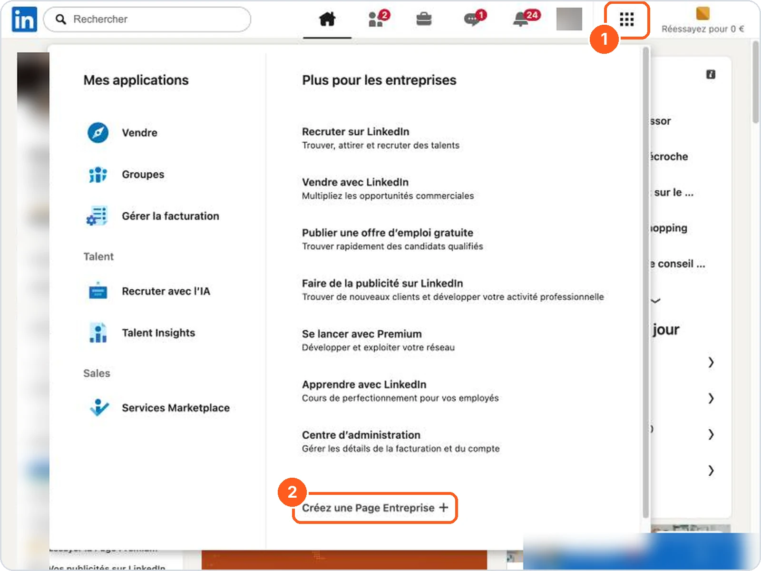Screen dimensions: 761x571
Task: Click the Groupes people icon
Action: 98,175
